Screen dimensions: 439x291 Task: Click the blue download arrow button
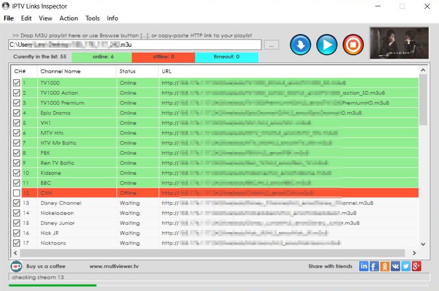300,45
